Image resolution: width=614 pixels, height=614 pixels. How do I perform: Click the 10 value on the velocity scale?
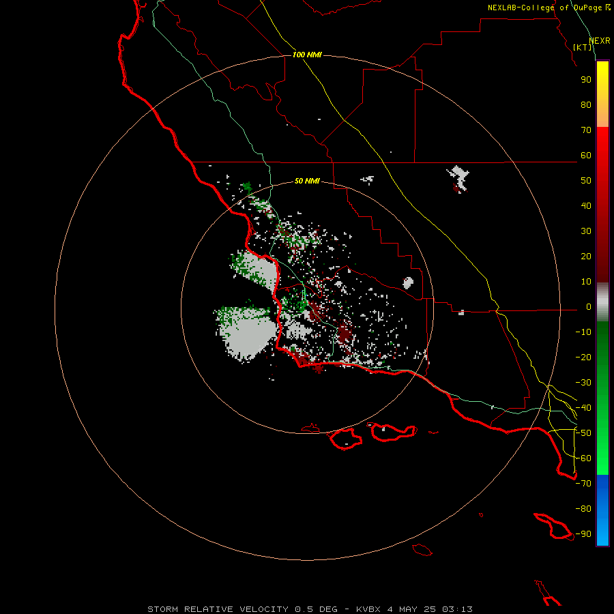(x=586, y=282)
